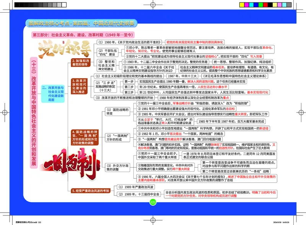Image resolution: width=306 pixels, height=225 pixels.
Task: Click the top-left corner registration crosshair mark
Action: coord(9,9)
